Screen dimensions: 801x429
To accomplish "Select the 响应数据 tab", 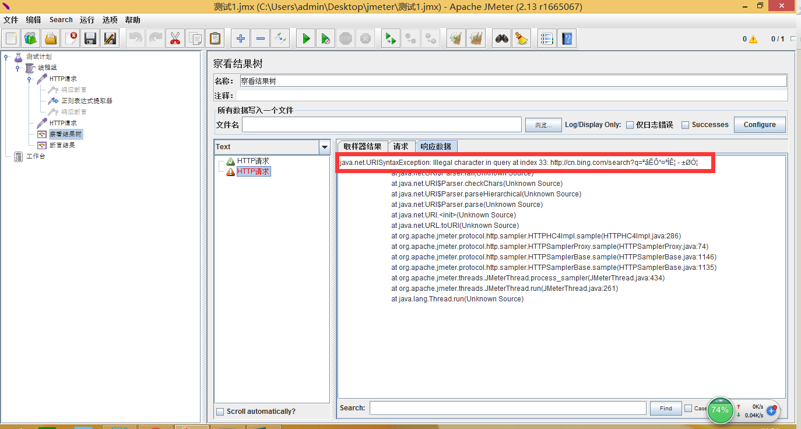I will (x=436, y=146).
